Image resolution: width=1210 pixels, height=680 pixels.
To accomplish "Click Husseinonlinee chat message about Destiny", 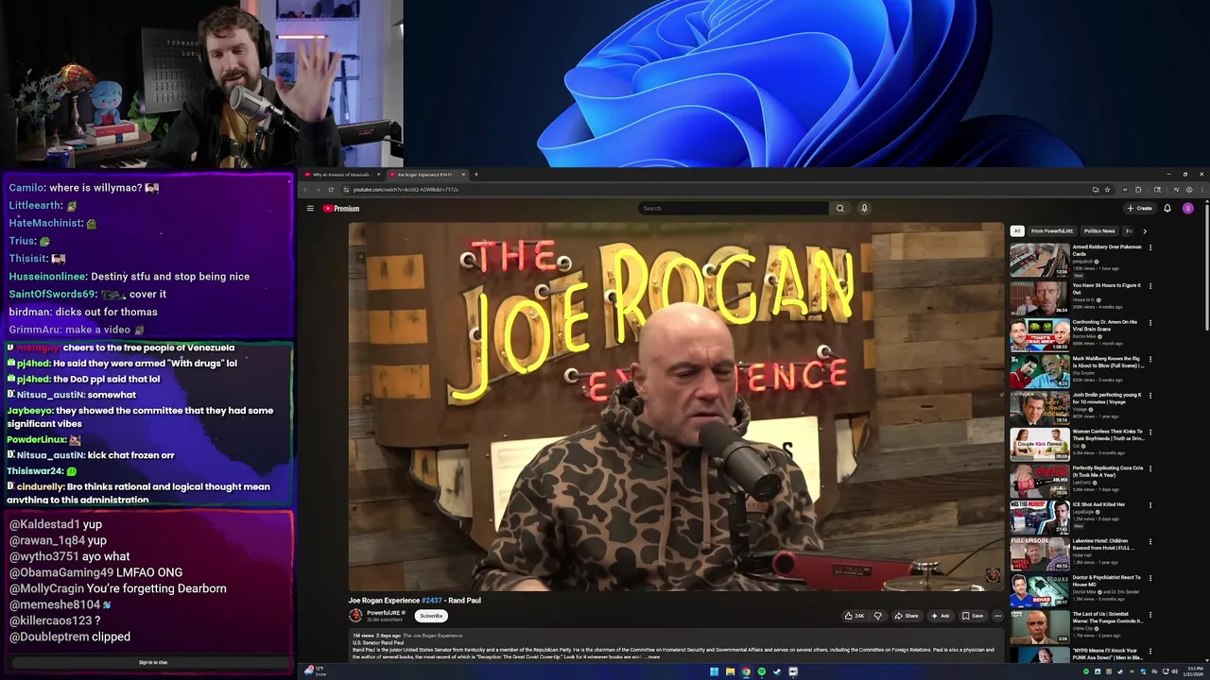I will 130,277.
